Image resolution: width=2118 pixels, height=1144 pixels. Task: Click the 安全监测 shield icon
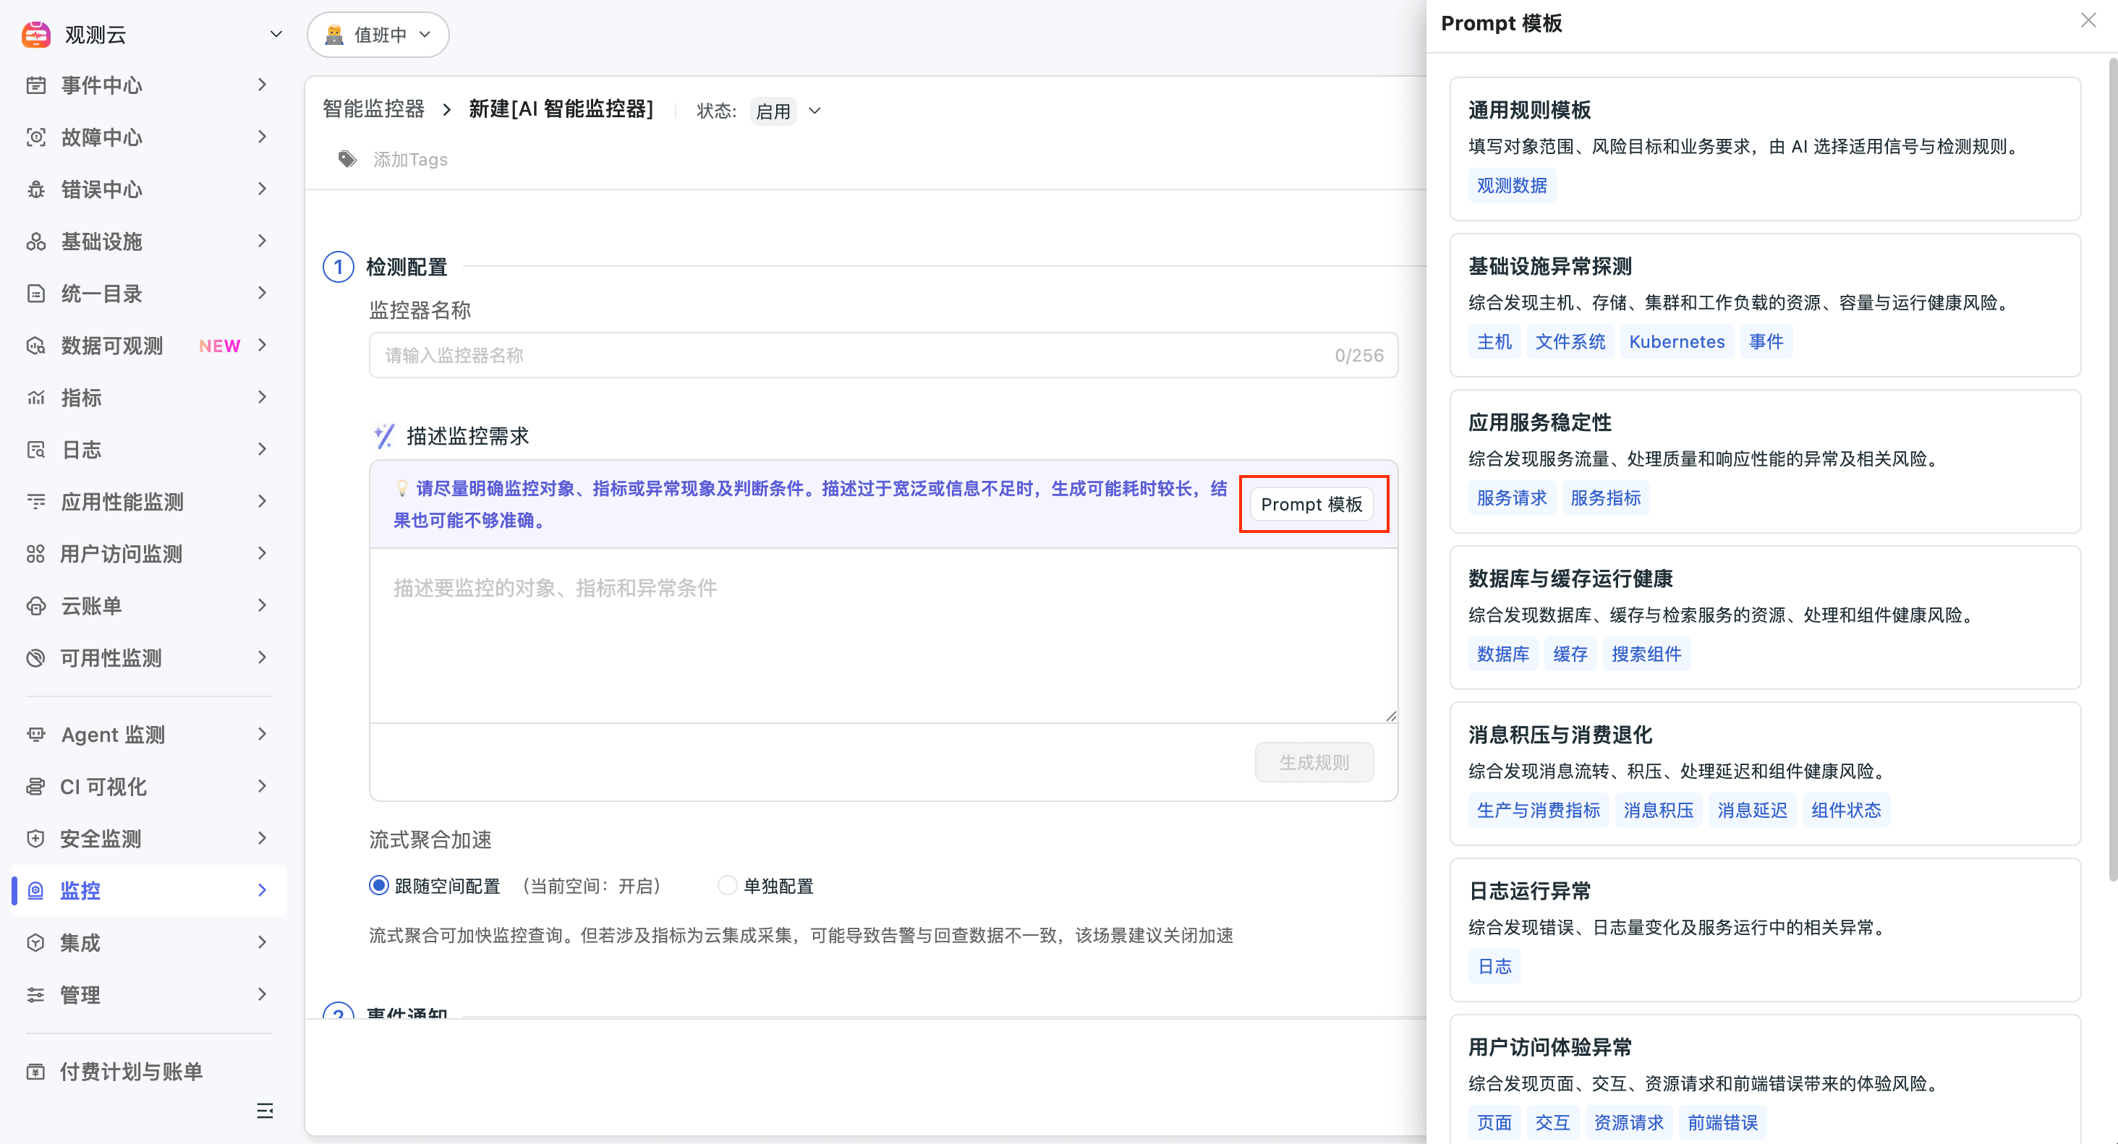pyautogui.click(x=35, y=838)
